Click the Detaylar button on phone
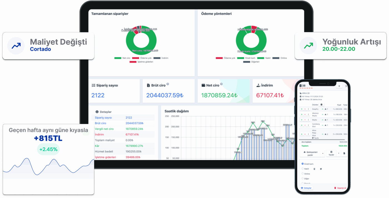The image size is (389, 198). 306,188
